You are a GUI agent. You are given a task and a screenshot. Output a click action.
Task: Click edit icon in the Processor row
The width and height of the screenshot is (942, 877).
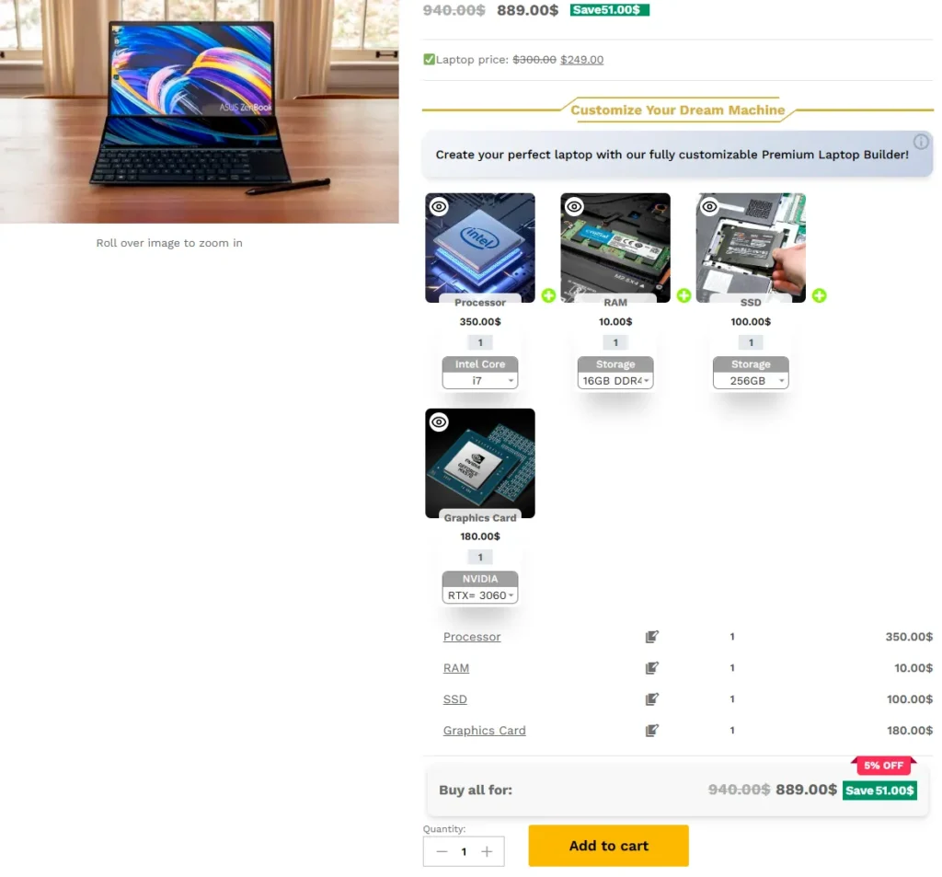[652, 637]
